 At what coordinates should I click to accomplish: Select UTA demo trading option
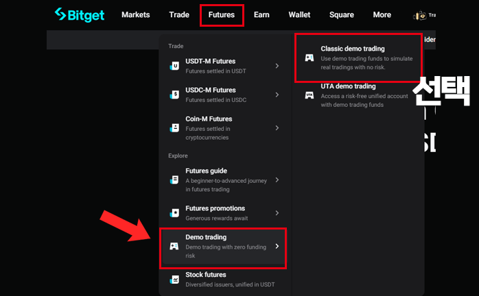pyautogui.click(x=358, y=95)
